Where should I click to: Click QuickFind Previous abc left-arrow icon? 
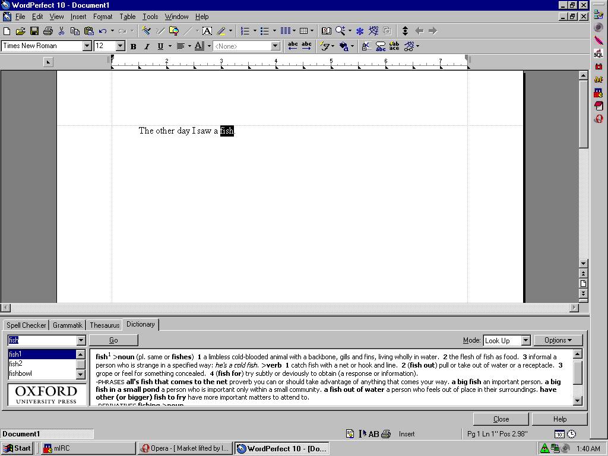coord(293,46)
